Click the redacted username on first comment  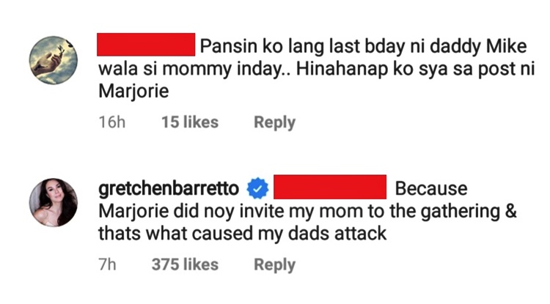click(146, 47)
